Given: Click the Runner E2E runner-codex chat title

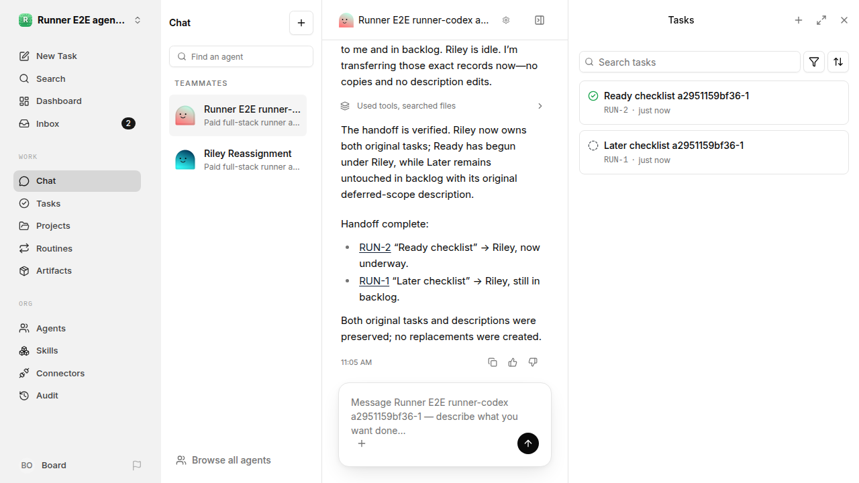Looking at the screenshot, I should click(423, 20).
